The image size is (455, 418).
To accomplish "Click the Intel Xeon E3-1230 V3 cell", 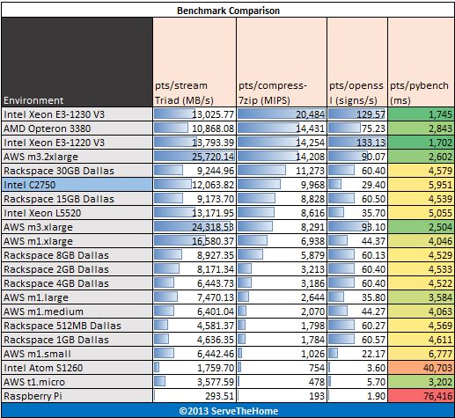I will (77, 114).
